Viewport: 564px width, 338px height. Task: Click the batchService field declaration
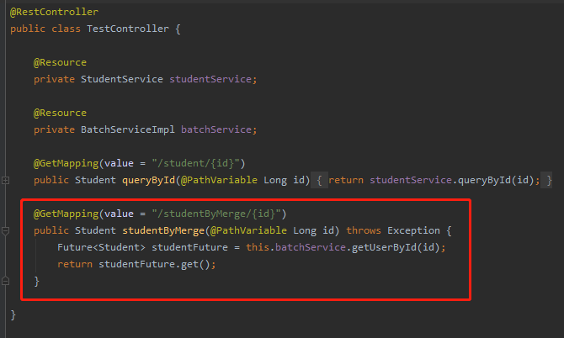[x=216, y=129]
